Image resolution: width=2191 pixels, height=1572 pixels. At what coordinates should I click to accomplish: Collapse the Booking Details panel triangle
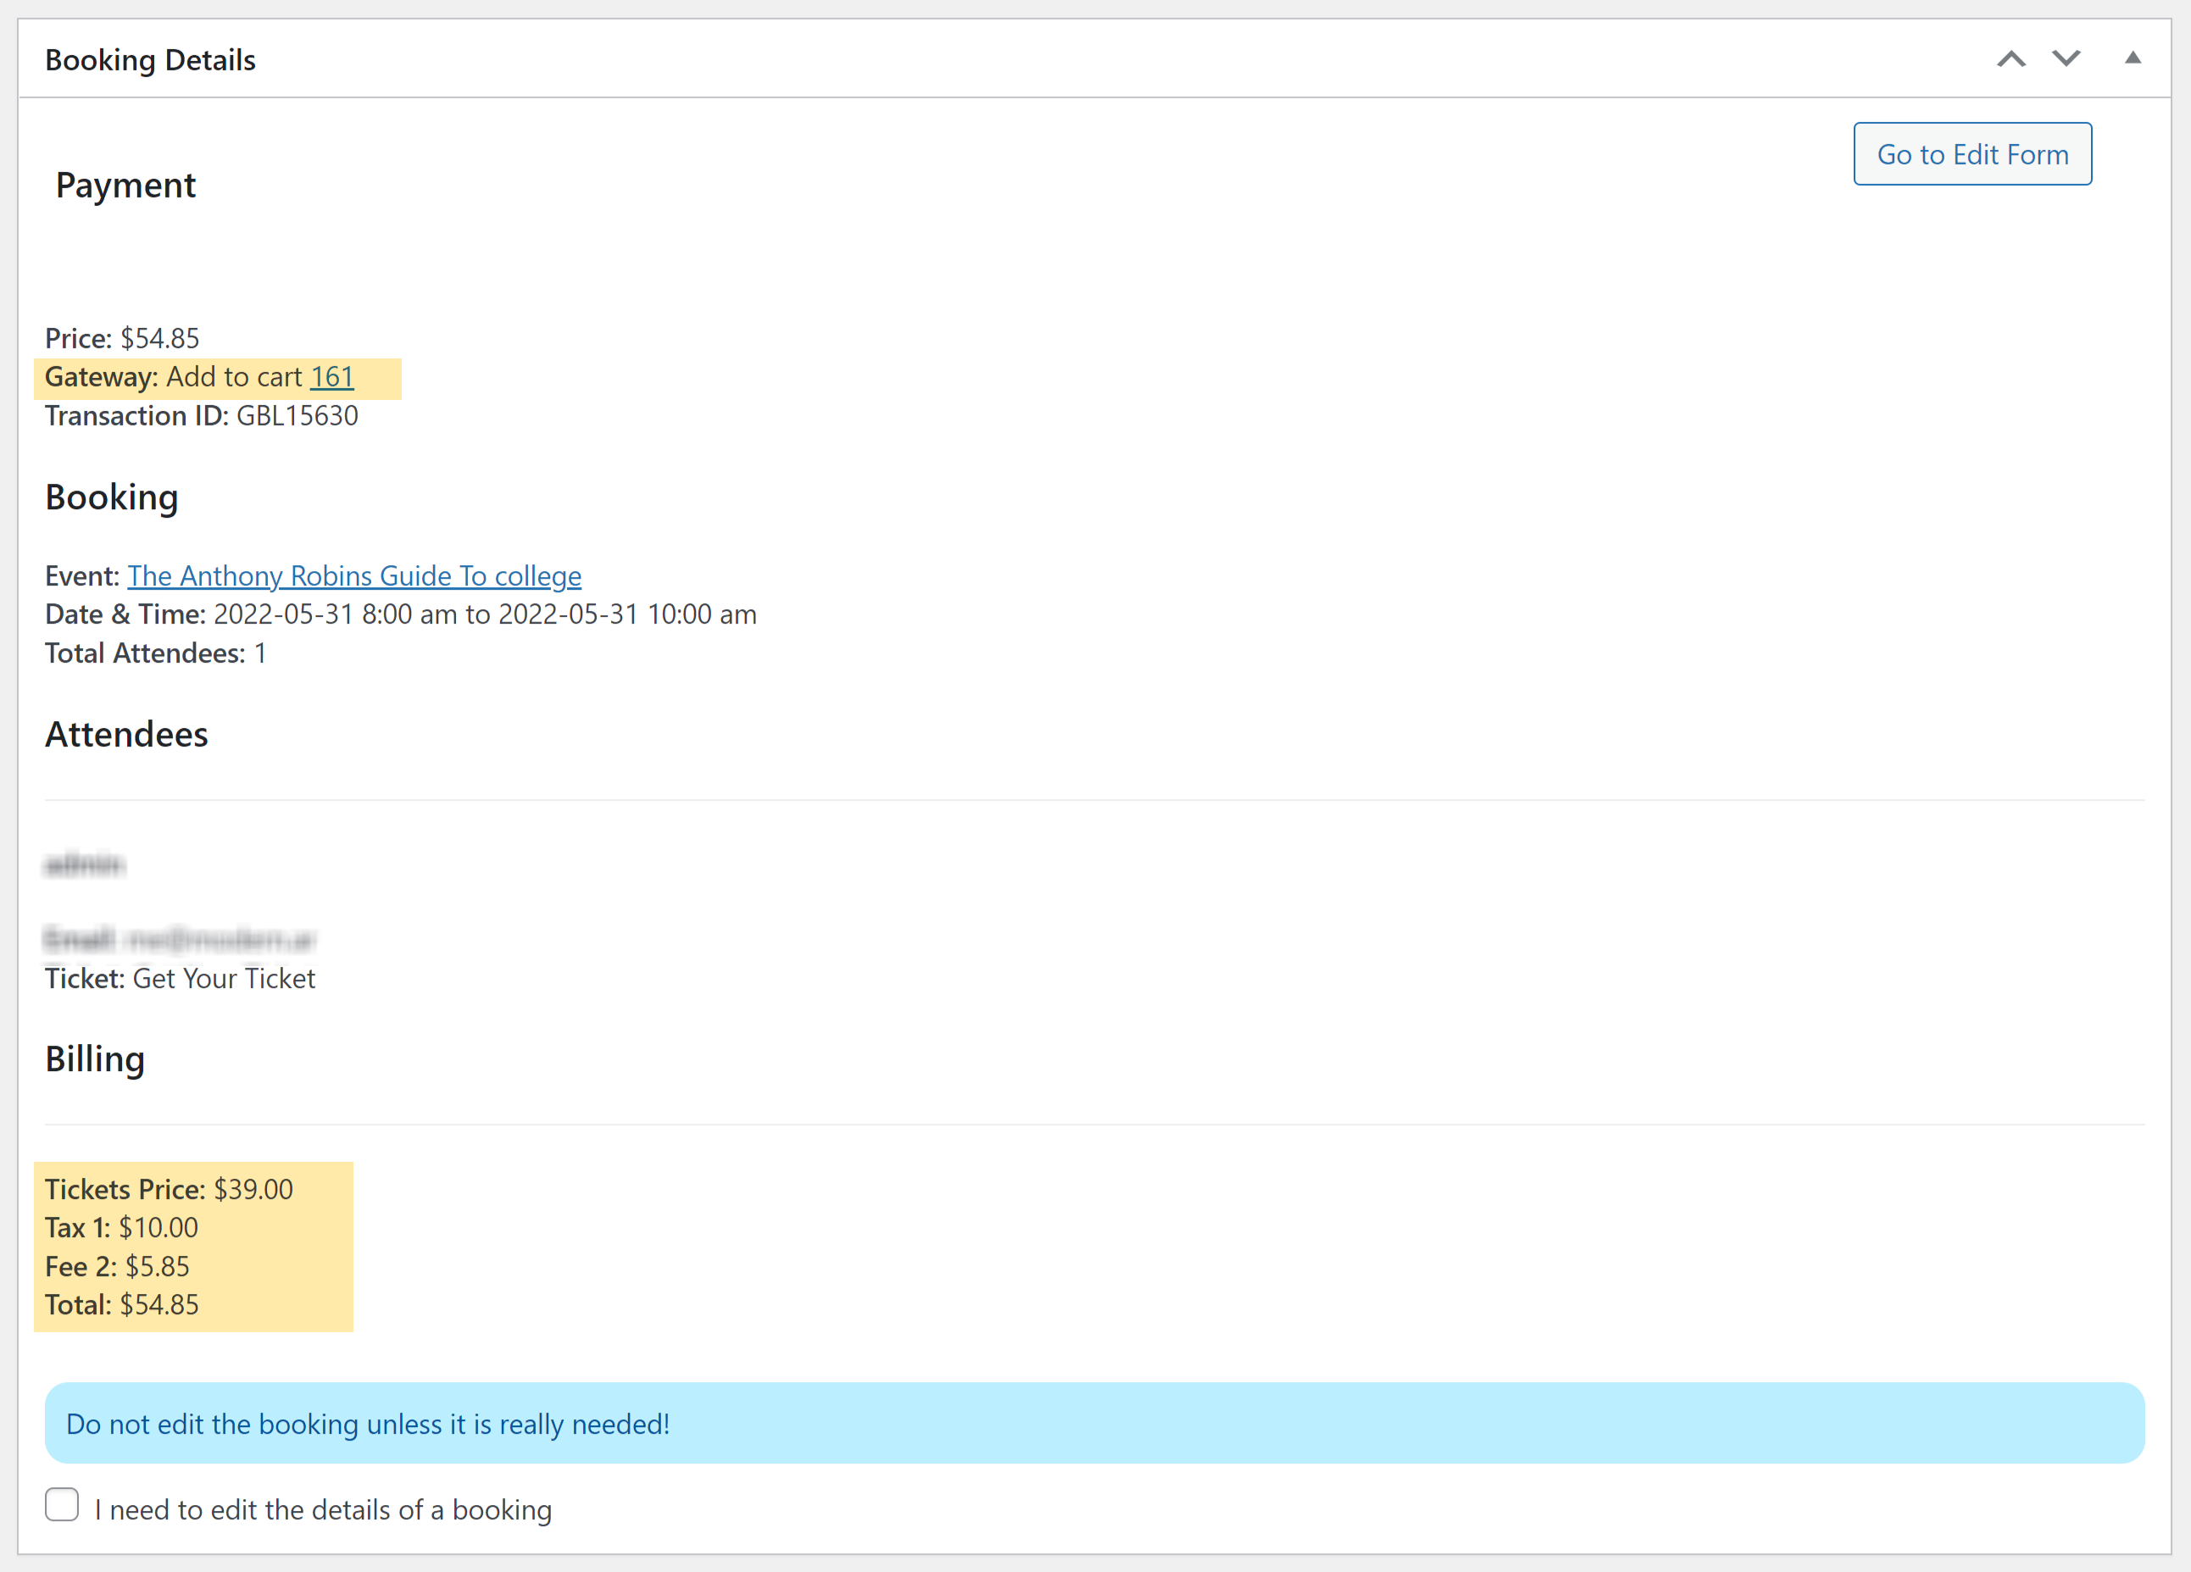2132,59
